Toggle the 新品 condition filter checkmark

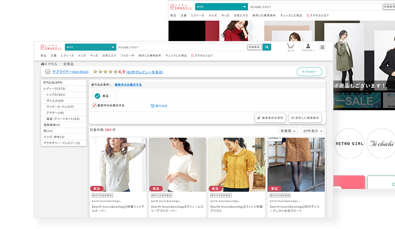(x=97, y=96)
